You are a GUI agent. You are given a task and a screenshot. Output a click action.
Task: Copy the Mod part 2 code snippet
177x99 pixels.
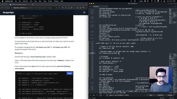coord(69,73)
